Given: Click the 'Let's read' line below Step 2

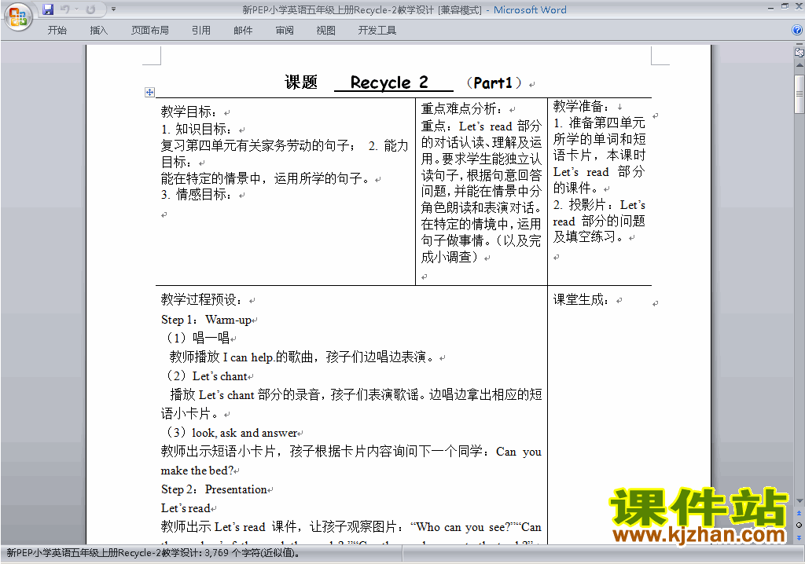Looking at the screenshot, I should pyautogui.click(x=186, y=508).
